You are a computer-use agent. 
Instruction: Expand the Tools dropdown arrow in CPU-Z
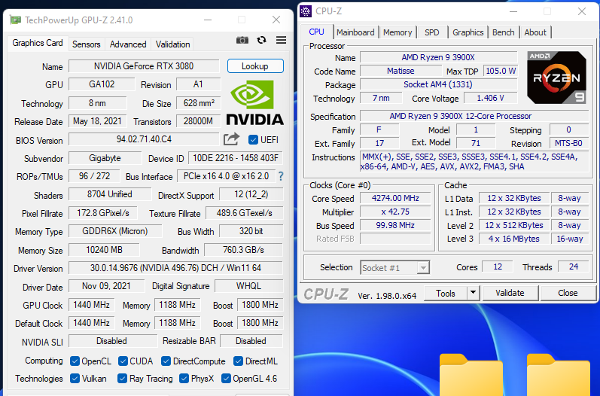[474, 293]
